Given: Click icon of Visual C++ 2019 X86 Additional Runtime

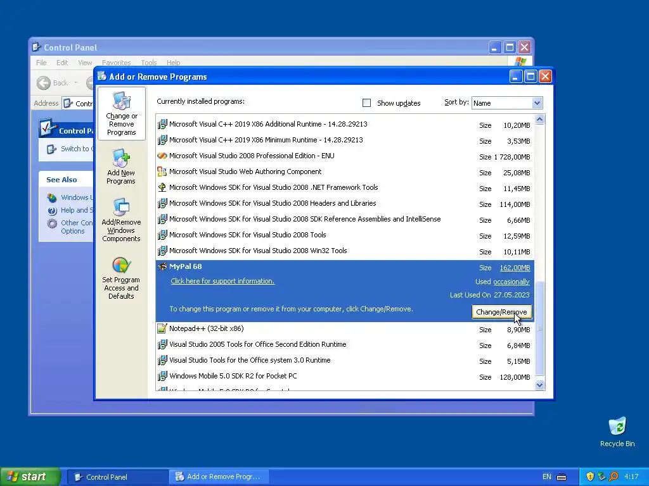Looking at the screenshot, I should [x=162, y=124].
